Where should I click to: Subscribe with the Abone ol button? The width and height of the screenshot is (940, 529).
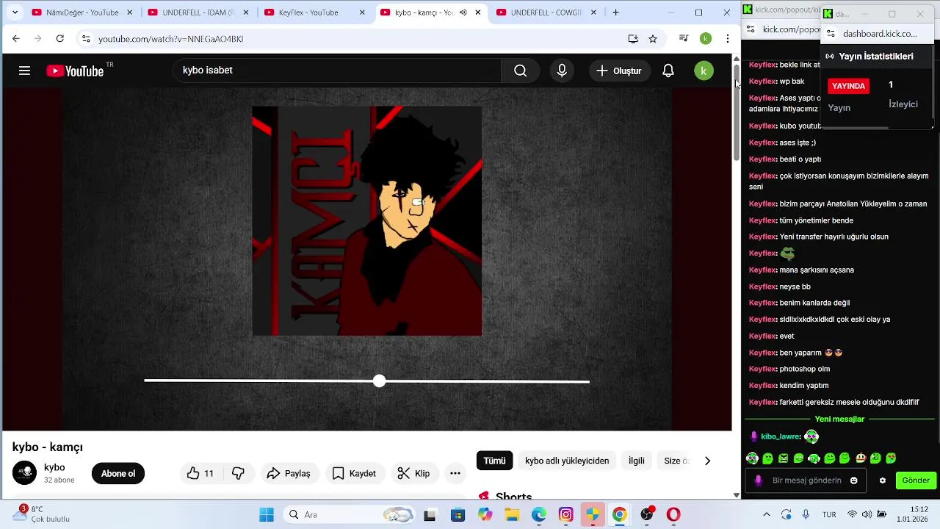[118, 473]
